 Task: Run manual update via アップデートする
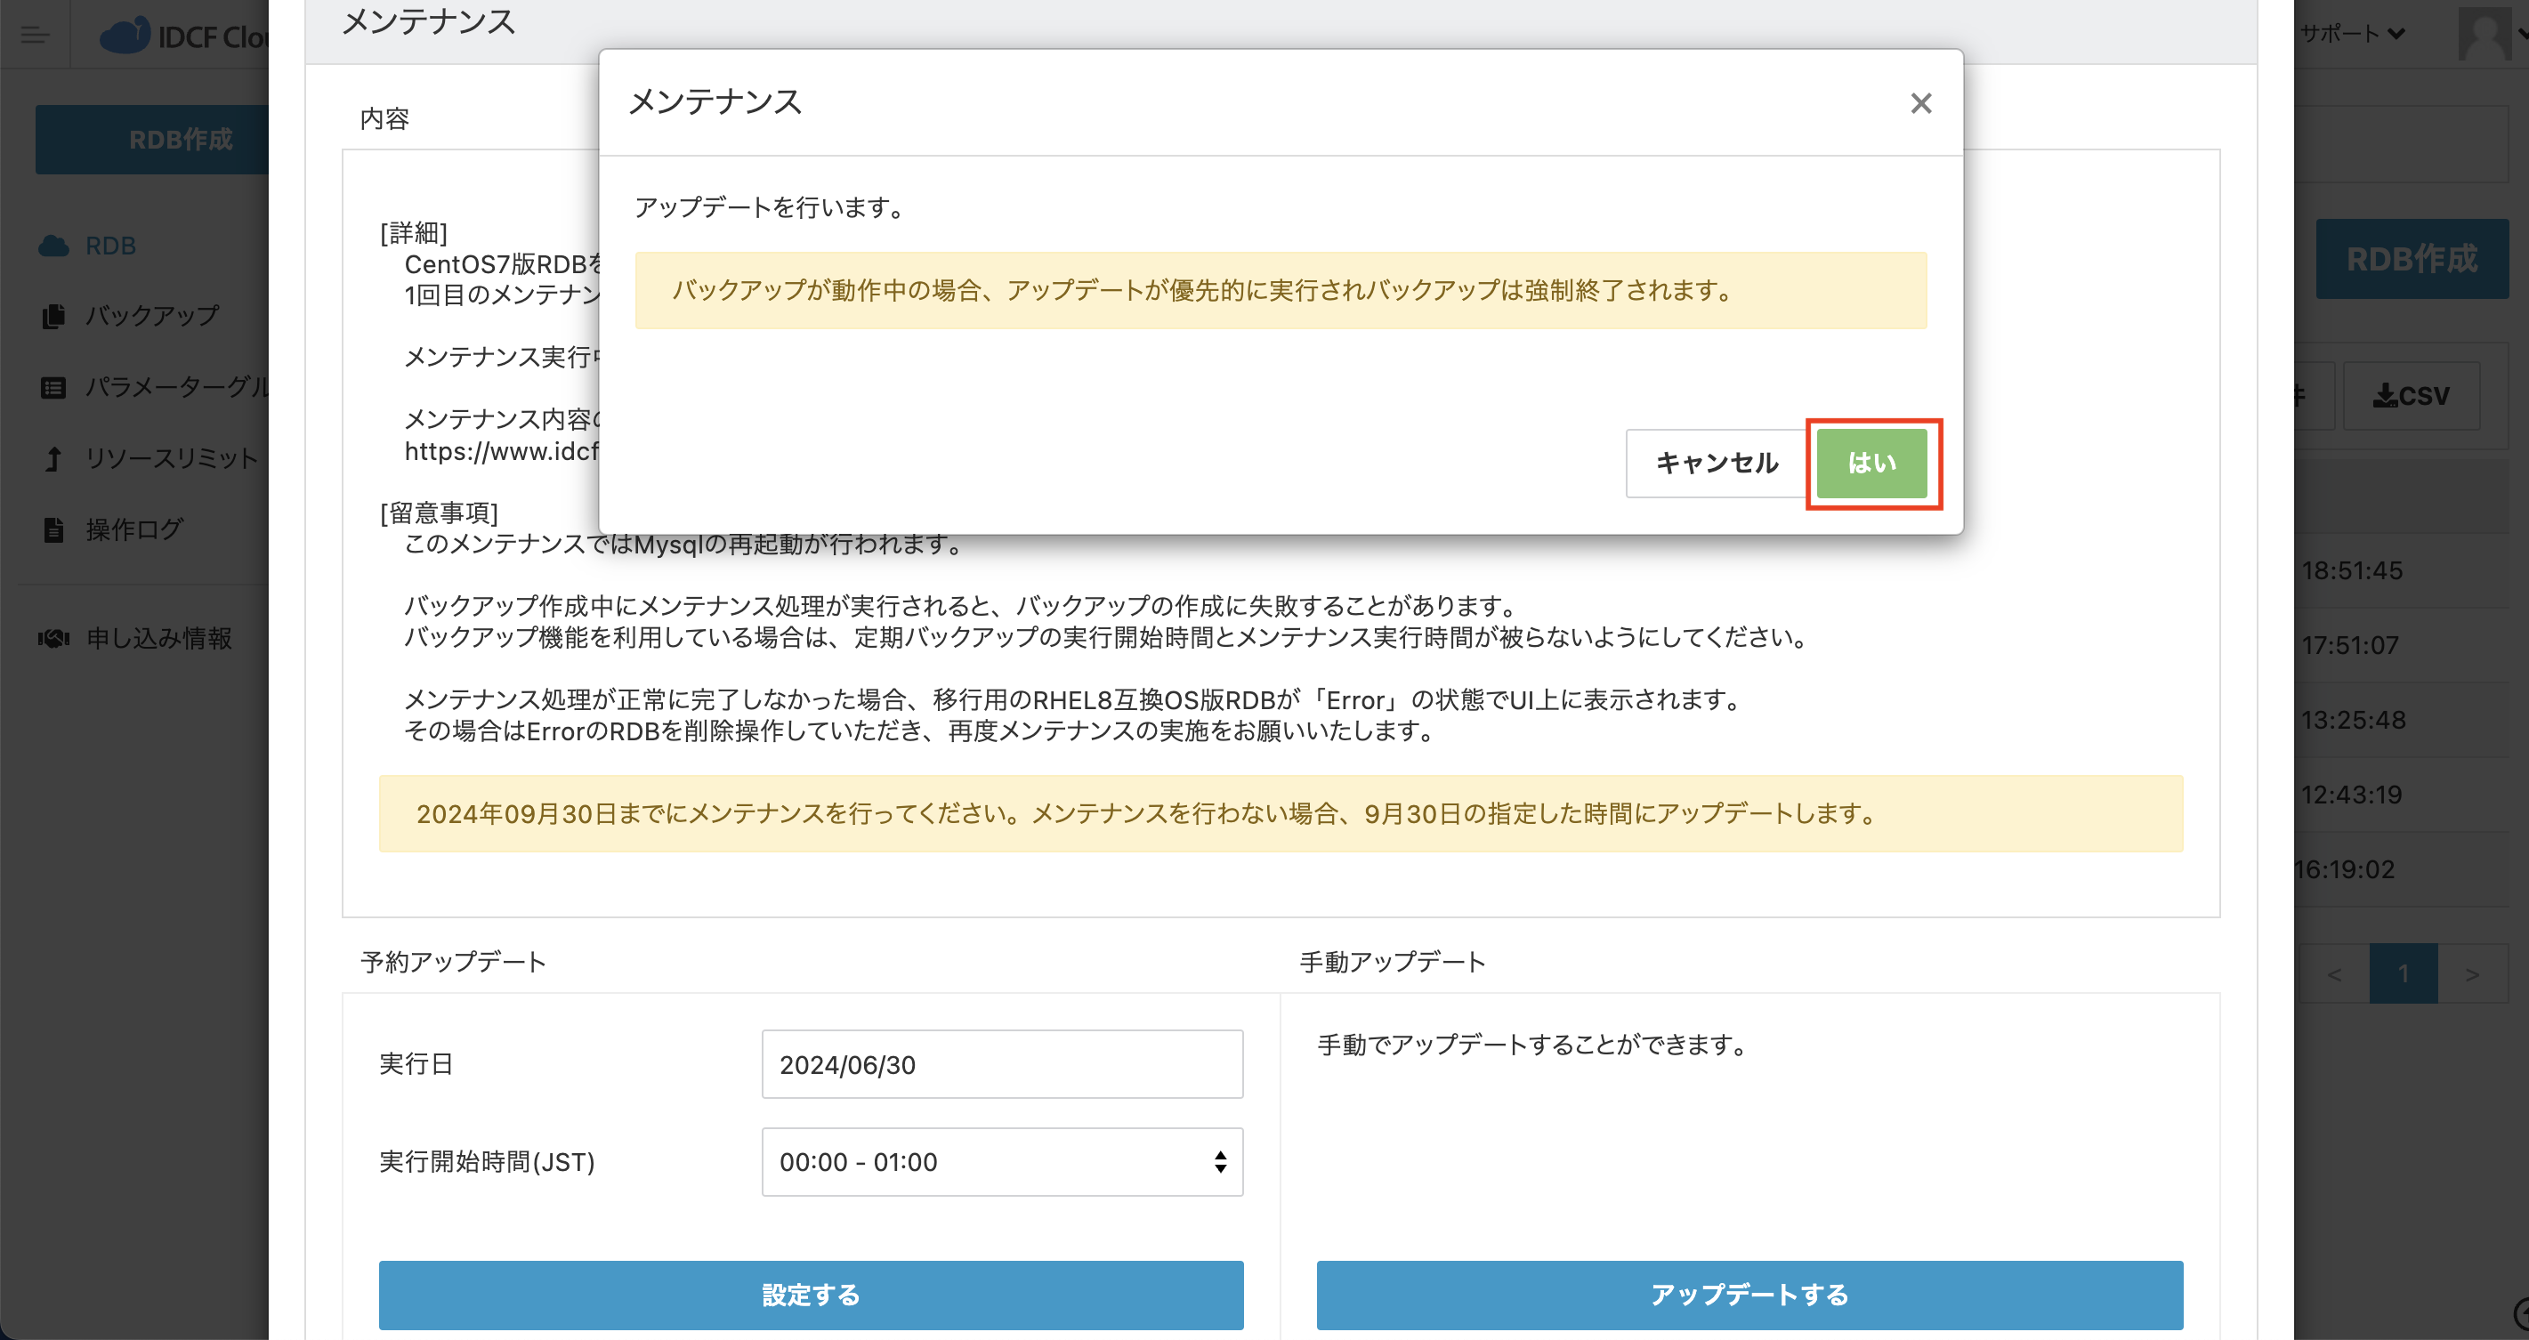[1750, 1295]
